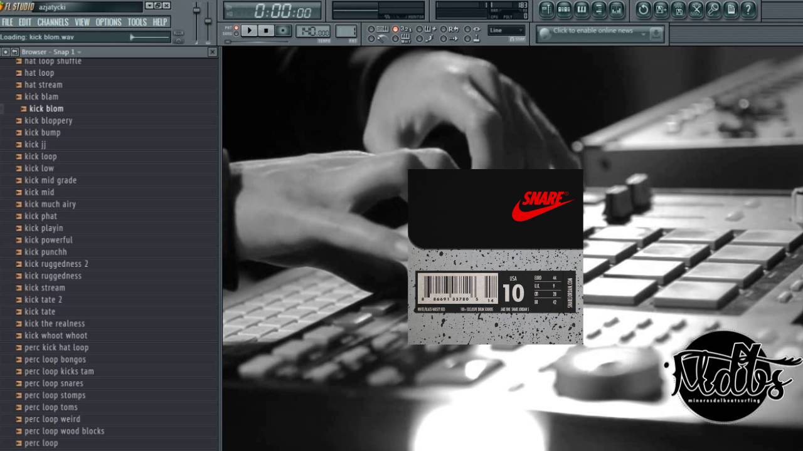Open the audio editor scissors icon
This screenshot has width=803, height=451.
click(x=696, y=9)
